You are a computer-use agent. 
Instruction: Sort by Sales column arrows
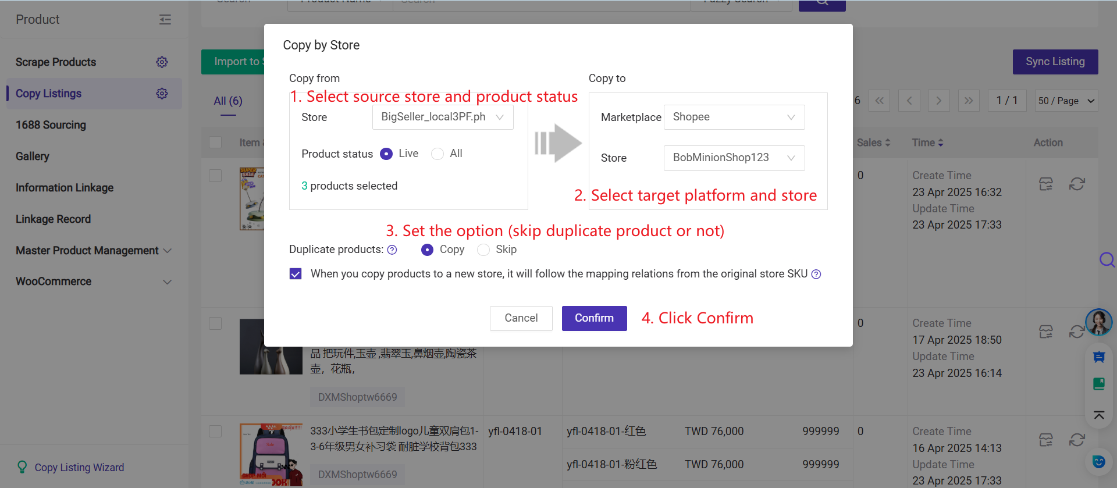tap(888, 143)
